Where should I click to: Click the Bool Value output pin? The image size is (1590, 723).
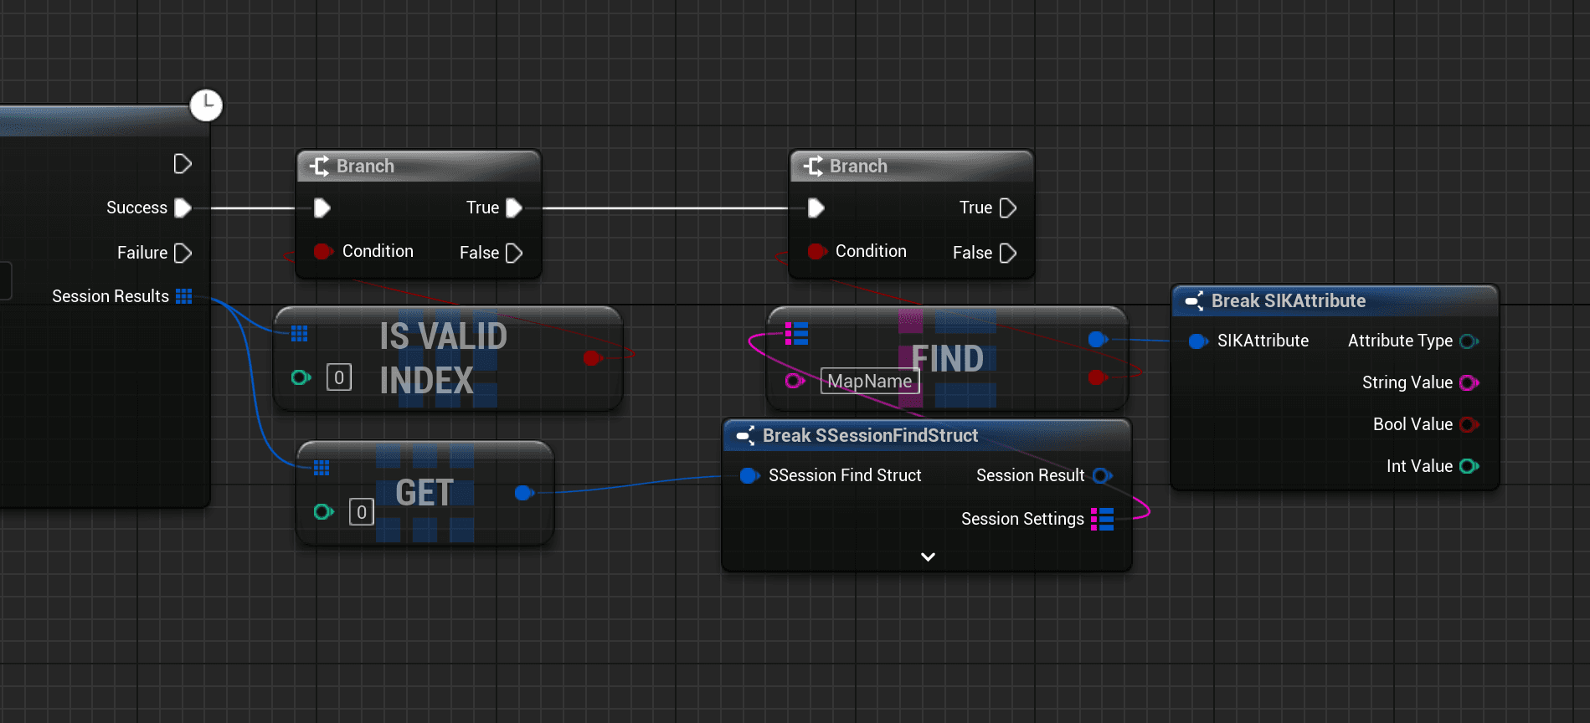pos(1469,424)
